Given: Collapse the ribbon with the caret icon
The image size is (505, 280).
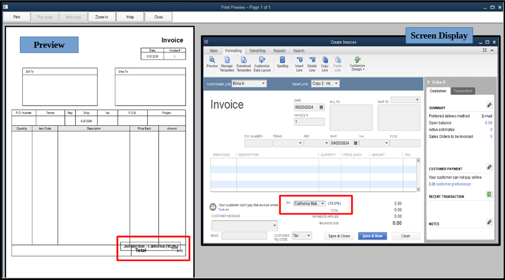Looking at the screenshot, I should pyautogui.click(x=492, y=50).
